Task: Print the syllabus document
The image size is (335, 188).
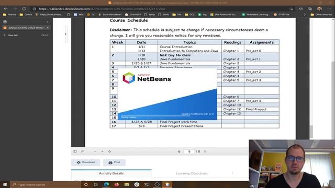Action: pyautogui.click(x=114, y=162)
